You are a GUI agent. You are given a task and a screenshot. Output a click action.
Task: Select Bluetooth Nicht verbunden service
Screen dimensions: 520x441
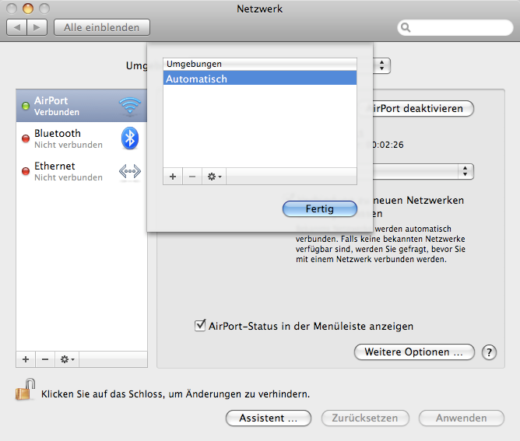click(x=82, y=138)
